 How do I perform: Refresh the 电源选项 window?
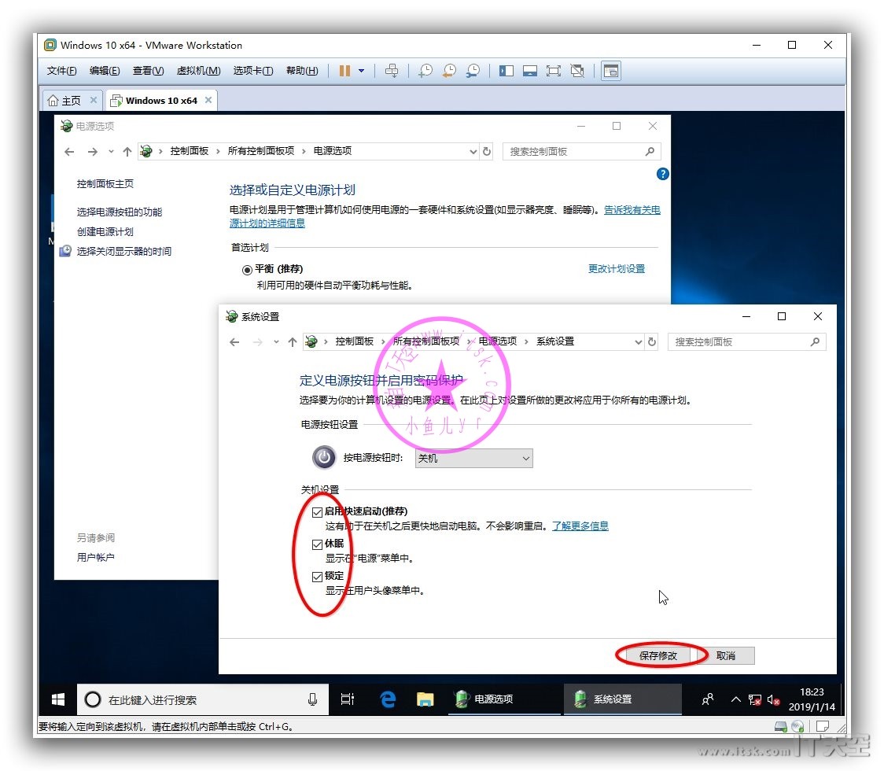pos(487,151)
